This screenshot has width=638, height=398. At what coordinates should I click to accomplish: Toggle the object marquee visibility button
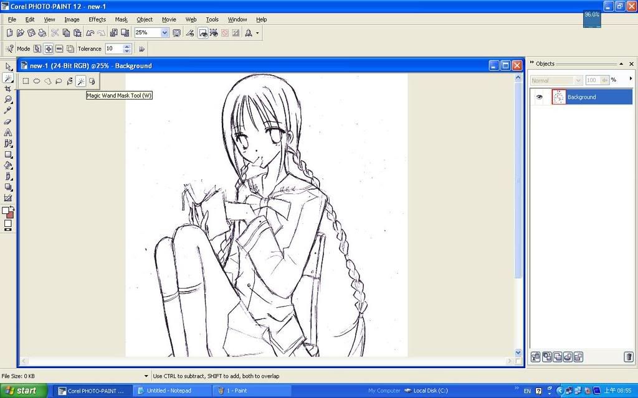pyautogui.click(x=214, y=33)
